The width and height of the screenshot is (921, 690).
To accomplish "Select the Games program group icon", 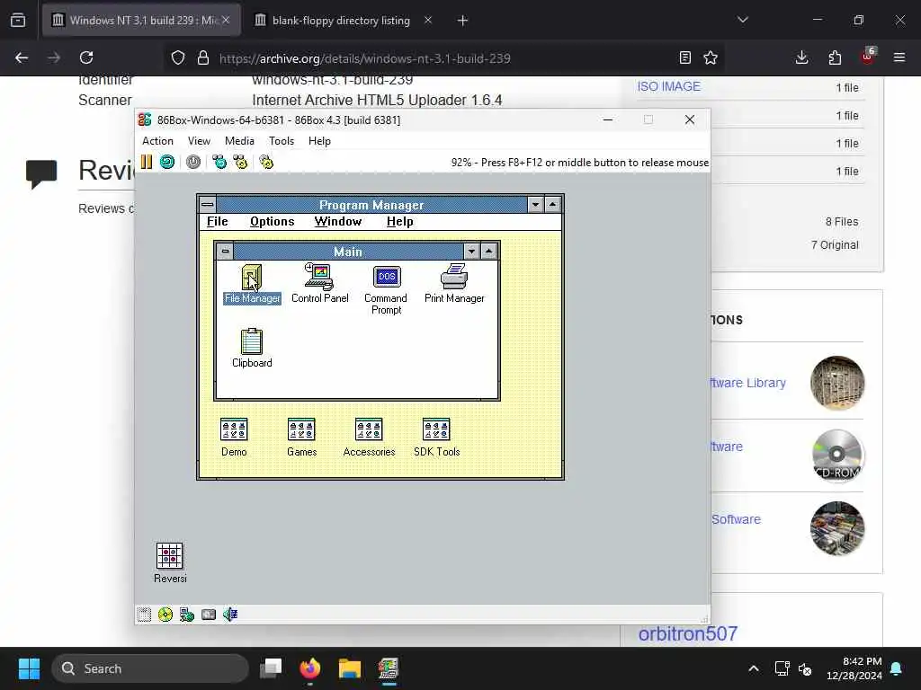I will pos(301,438).
